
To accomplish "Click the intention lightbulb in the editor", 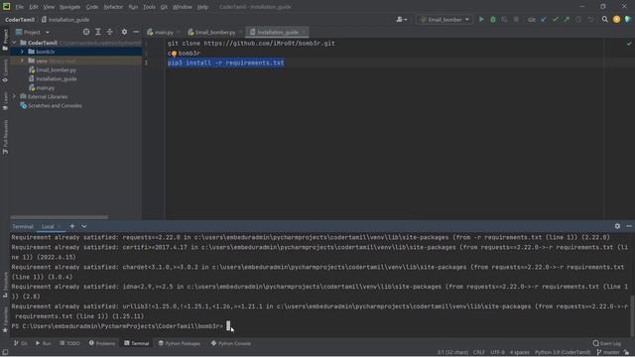I will (174, 54).
